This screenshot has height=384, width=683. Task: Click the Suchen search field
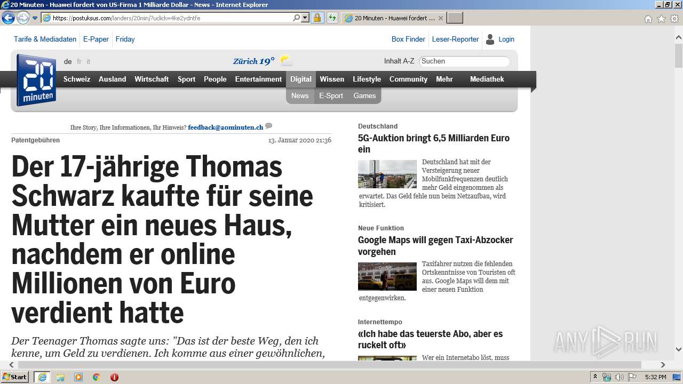pyautogui.click(x=464, y=61)
